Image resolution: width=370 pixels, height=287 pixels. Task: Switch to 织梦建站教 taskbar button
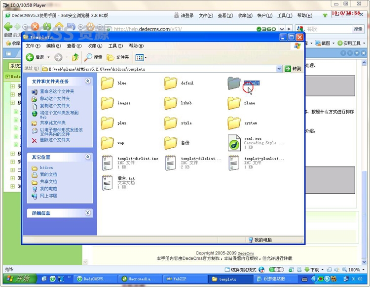pos(275,279)
